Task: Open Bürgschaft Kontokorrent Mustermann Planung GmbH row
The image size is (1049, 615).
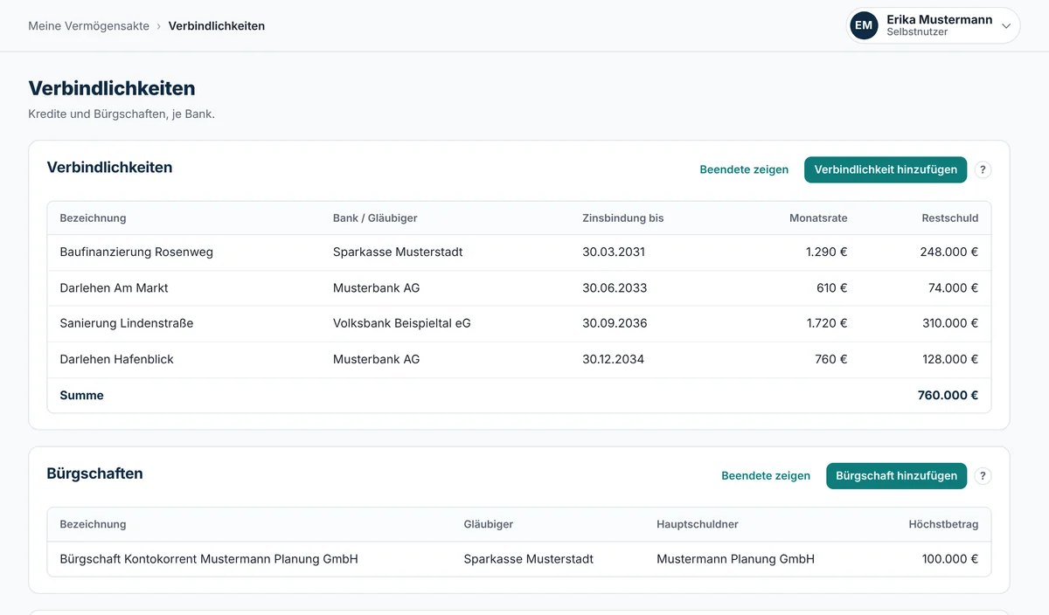Action: [519, 559]
